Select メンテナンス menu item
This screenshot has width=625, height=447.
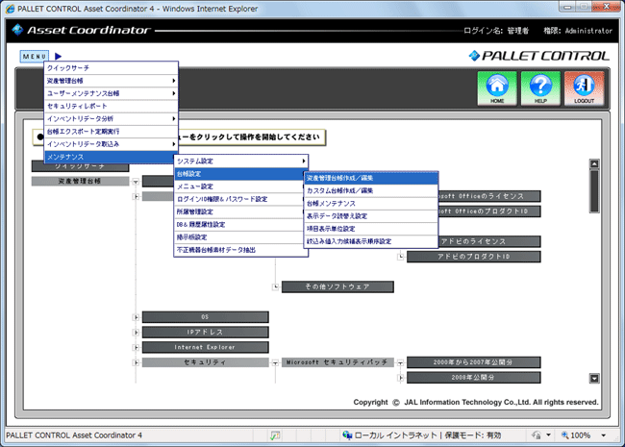[x=111, y=157]
